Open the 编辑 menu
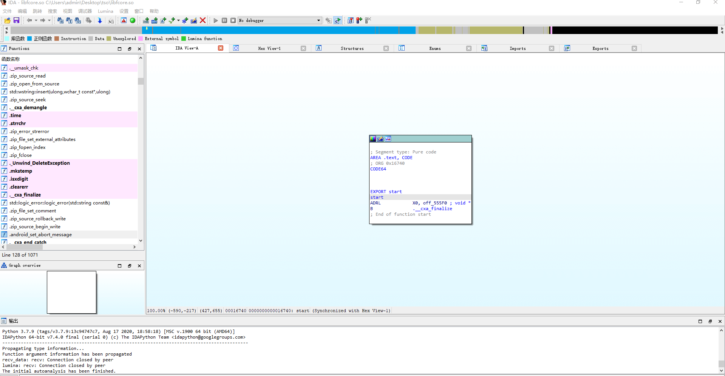Image resolution: width=725 pixels, height=376 pixels. [x=22, y=11]
